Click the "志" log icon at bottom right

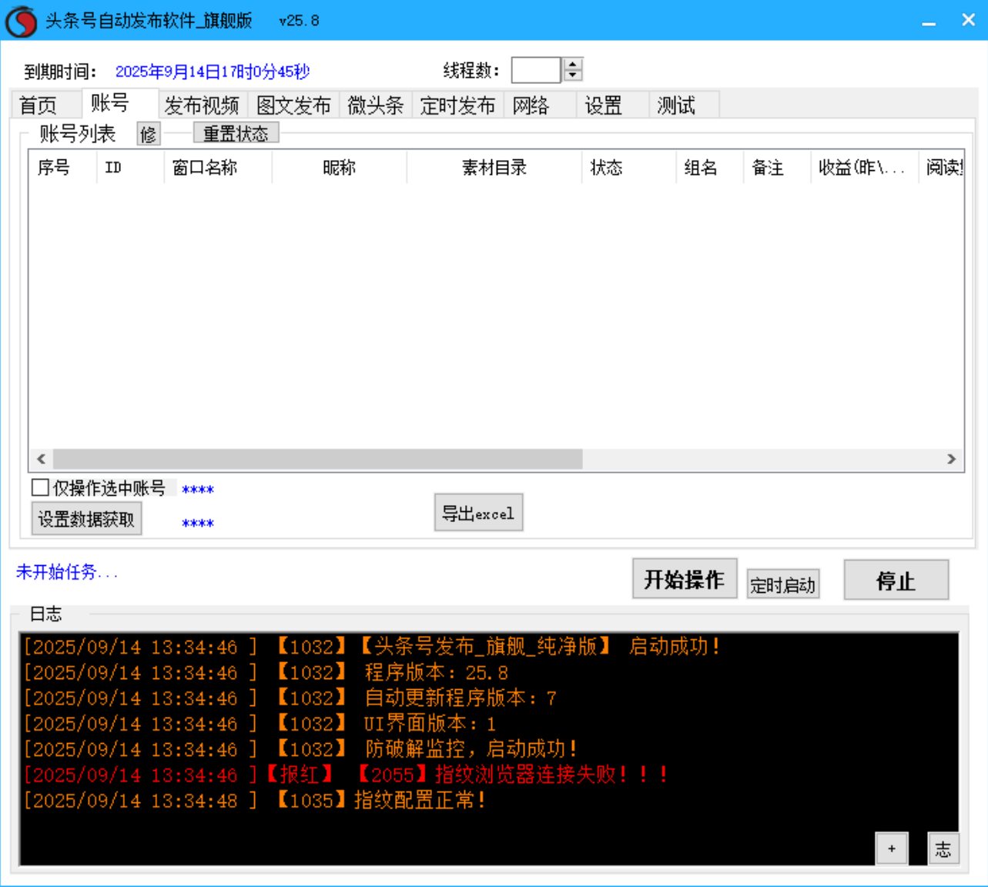click(x=943, y=848)
